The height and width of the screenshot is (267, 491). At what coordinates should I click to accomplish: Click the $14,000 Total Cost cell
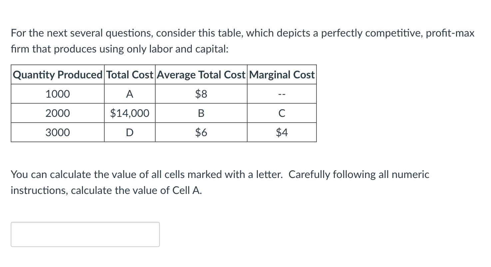click(x=130, y=113)
